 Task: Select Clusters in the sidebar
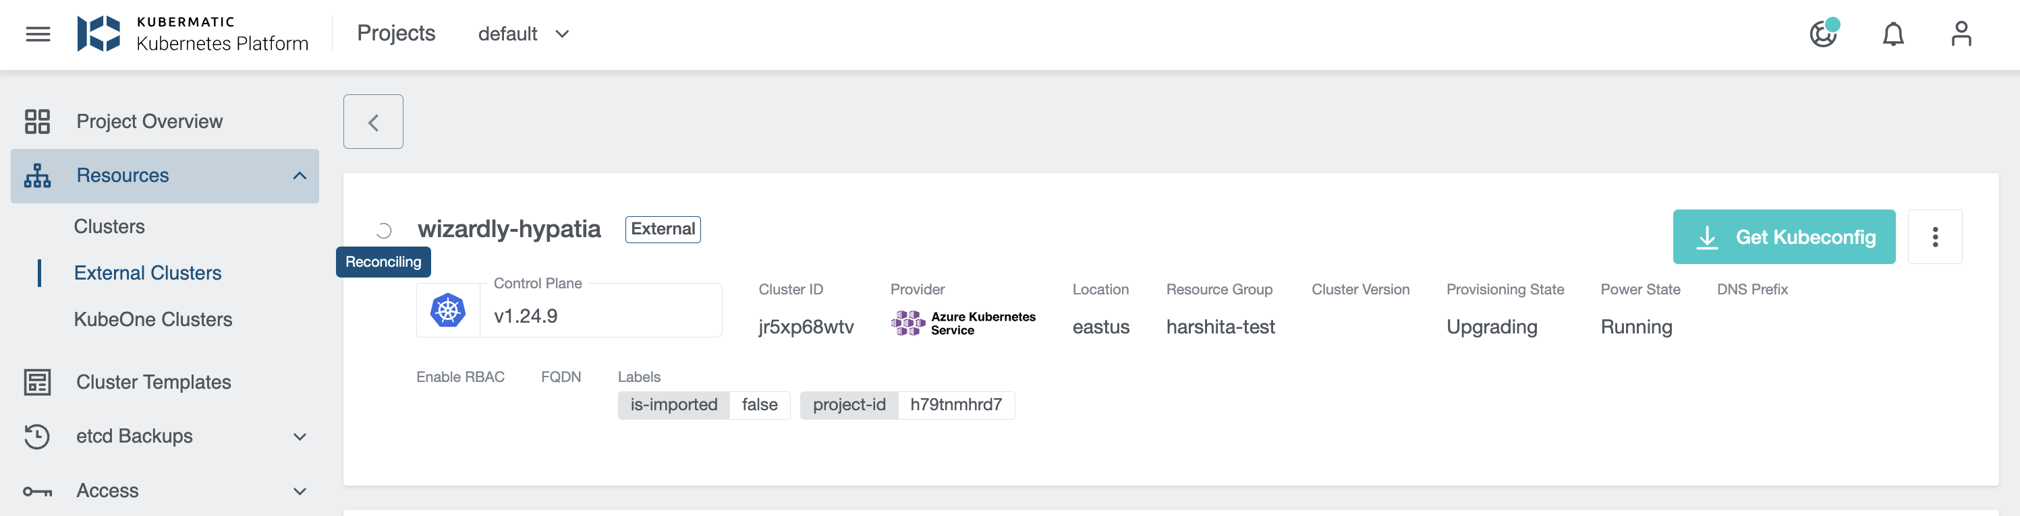[x=109, y=226]
